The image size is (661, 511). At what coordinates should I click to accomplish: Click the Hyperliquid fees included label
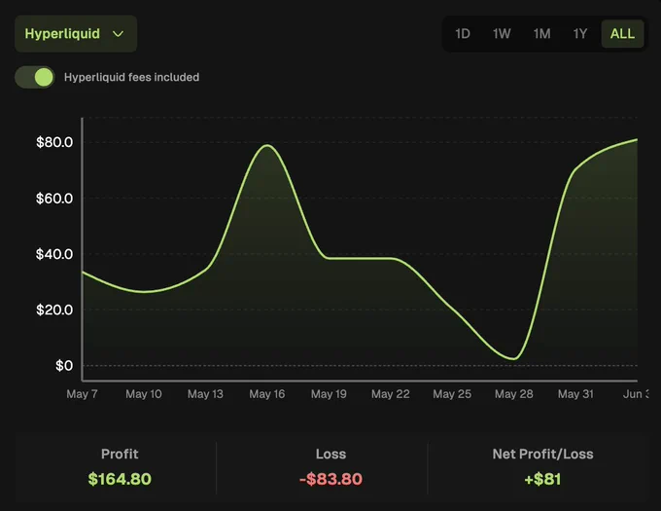click(131, 77)
